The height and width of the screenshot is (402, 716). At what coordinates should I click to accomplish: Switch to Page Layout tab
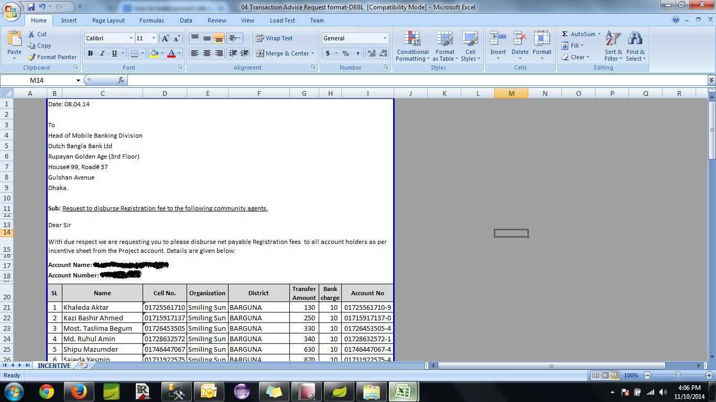point(109,20)
